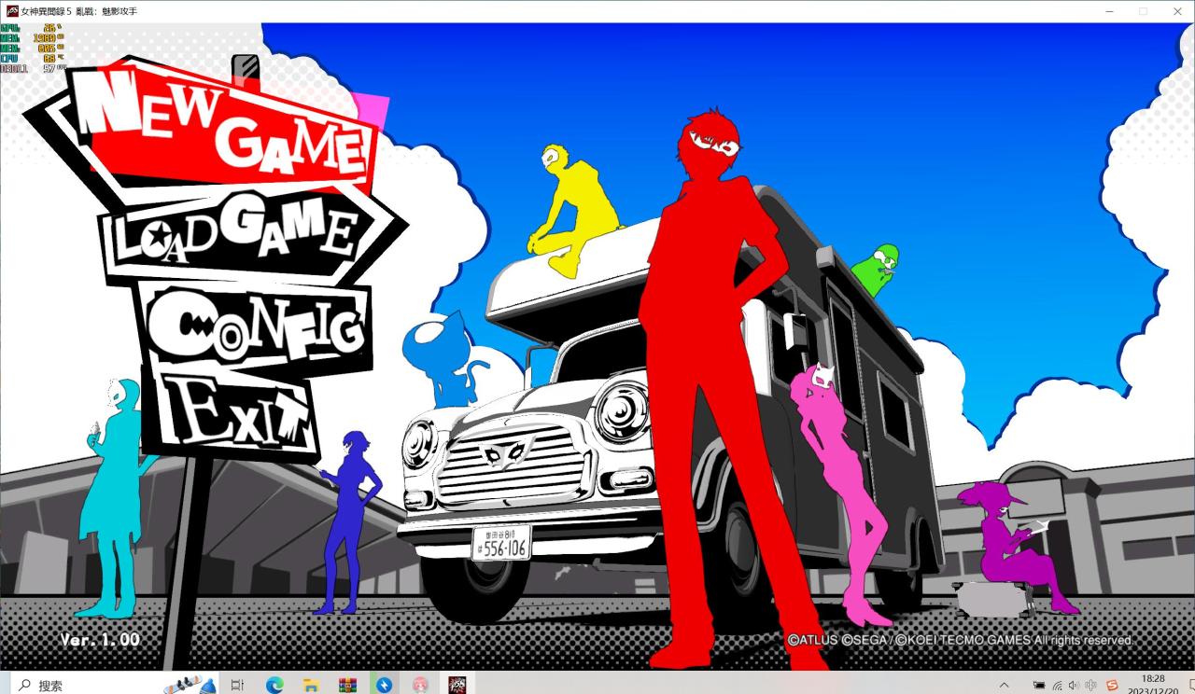Open the WinRAR taskbar icon
This screenshot has width=1195, height=694.
[347, 685]
